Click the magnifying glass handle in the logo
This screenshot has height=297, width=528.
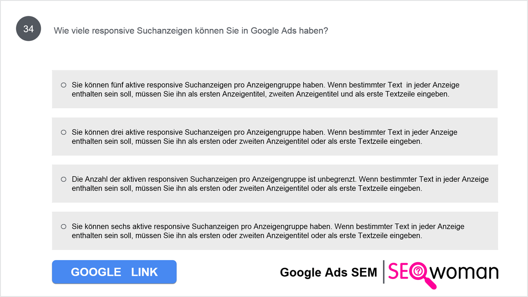[x=431, y=284]
